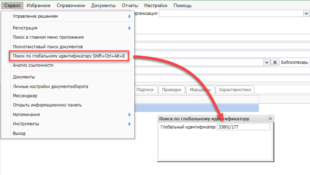The height and width of the screenshot is (175, 310).
Task: Close the global identifier search dialog
Action: (270, 119)
